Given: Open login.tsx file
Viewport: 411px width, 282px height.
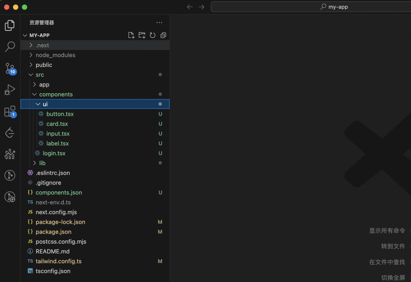Looking at the screenshot, I should pos(95,153).
